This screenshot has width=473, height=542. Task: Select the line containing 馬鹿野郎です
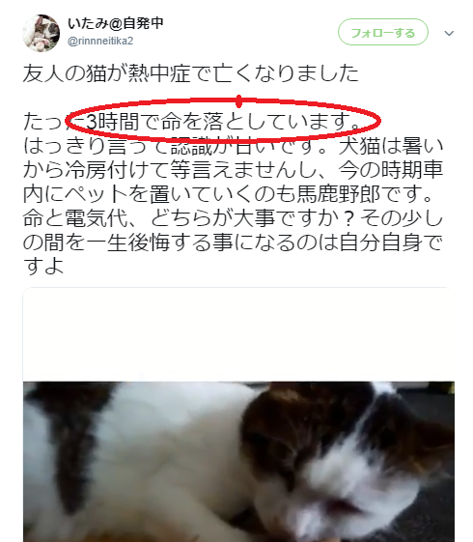pos(228,194)
